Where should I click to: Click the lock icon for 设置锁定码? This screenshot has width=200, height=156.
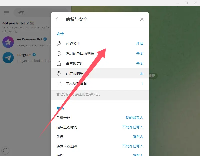pyautogui.click(x=59, y=63)
